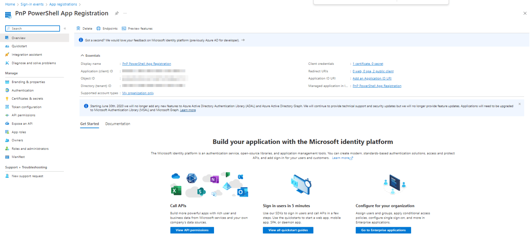Click the Certificates & secrets key icon
Screen dimensions: 530x240
pos(7,99)
